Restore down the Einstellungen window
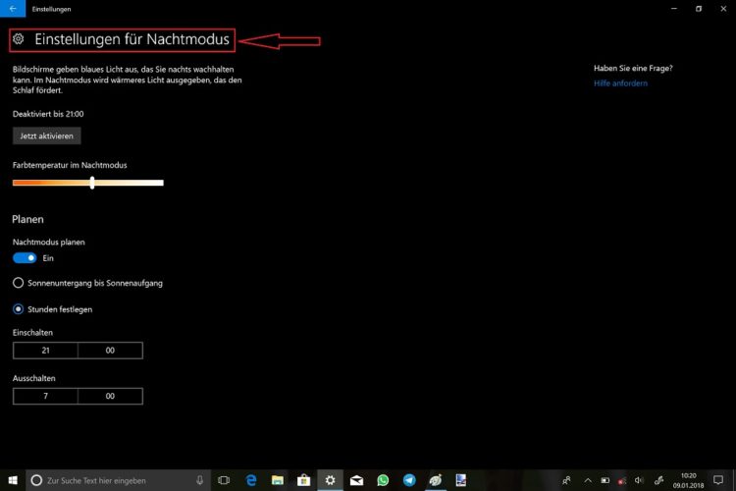Screen dimensions: 736x491 (699, 9)
